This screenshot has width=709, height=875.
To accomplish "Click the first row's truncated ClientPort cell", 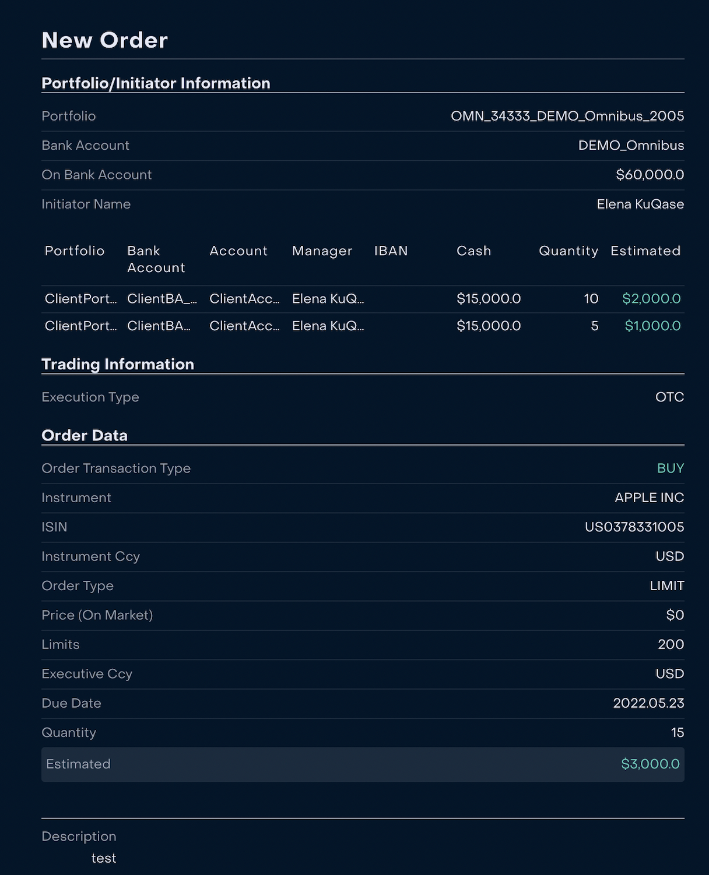I will click(x=80, y=299).
